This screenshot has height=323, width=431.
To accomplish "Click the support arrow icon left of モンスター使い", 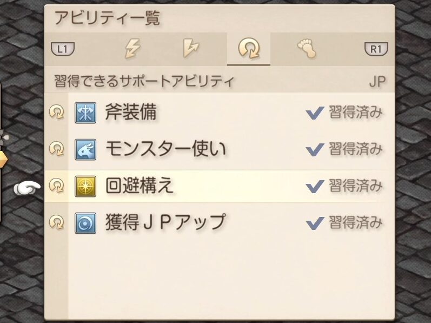I will (x=56, y=149).
